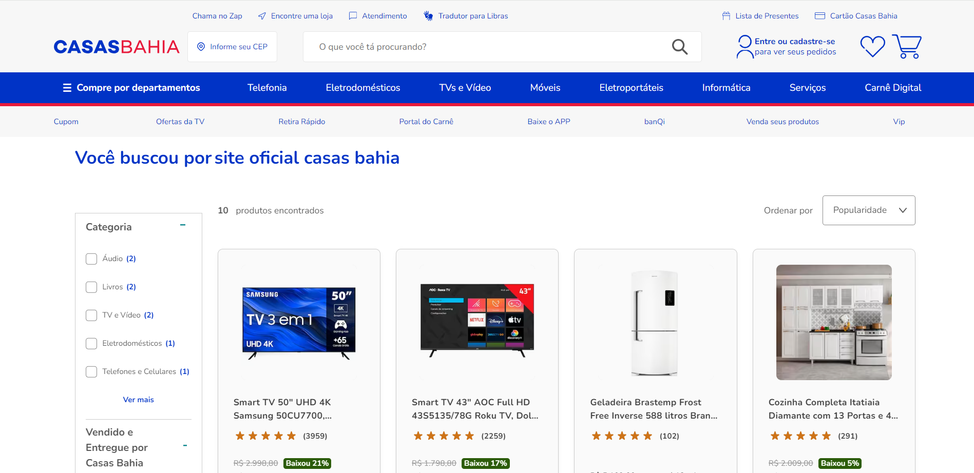This screenshot has width=974, height=473.
Task: Click the Cozinha Completa Itatiaia title
Action: click(x=833, y=409)
